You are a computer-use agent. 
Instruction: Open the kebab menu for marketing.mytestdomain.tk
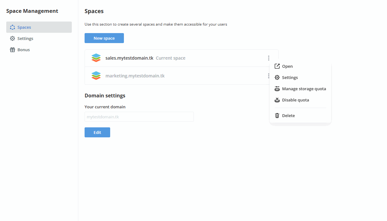[268, 76]
